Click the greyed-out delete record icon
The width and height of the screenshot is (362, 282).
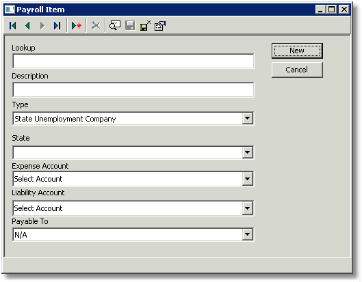point(96,25)
